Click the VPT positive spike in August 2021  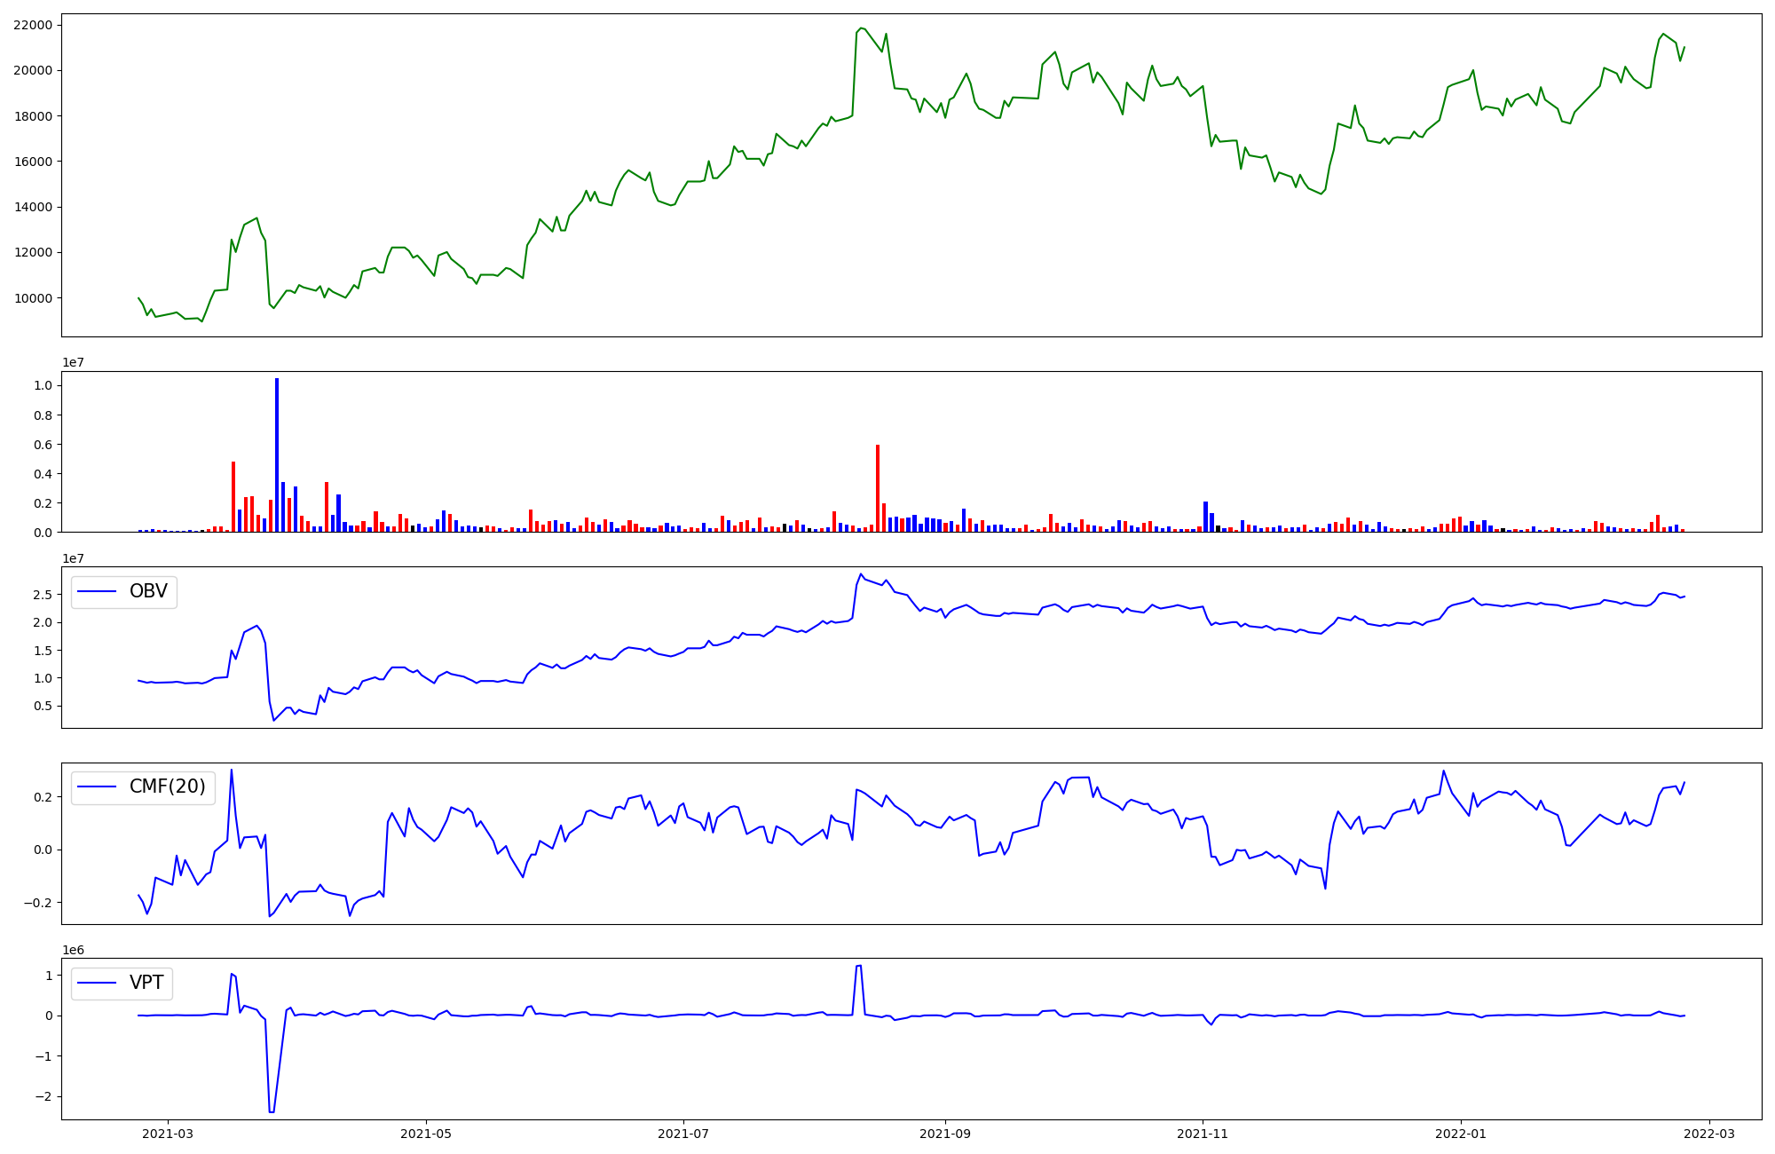tap(859, 966)
